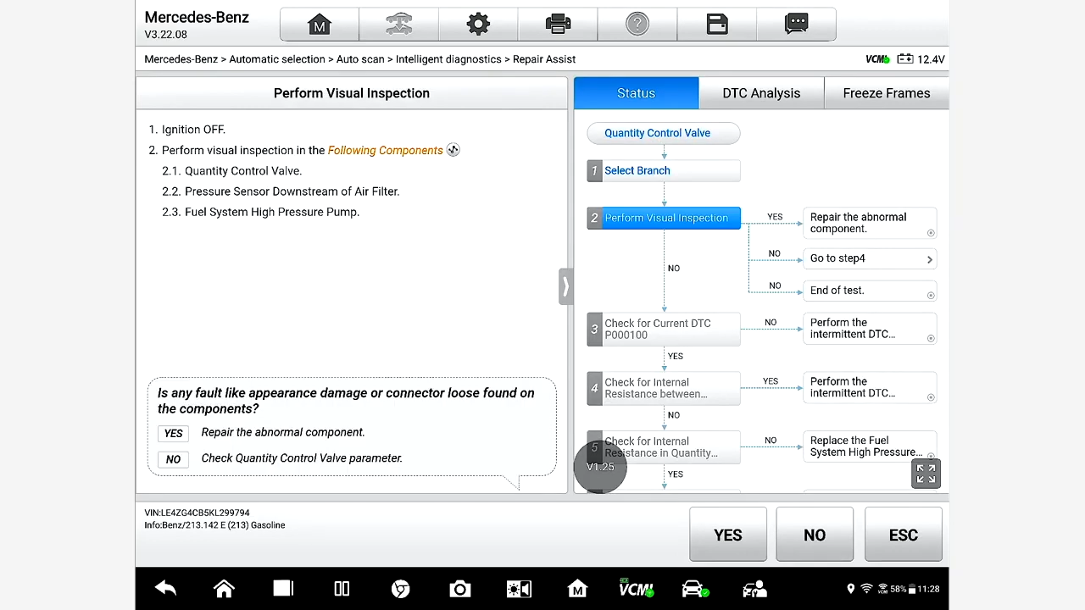The height and width of the screenshot is (610, 1085).
Task: Tap the VCM connection status icon
Action: pyautogui.click(x=877, y=59)
